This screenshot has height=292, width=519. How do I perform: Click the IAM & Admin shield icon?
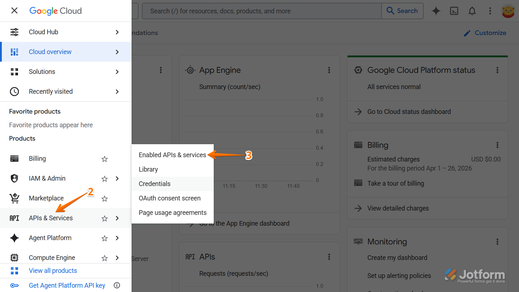point(14,178)
